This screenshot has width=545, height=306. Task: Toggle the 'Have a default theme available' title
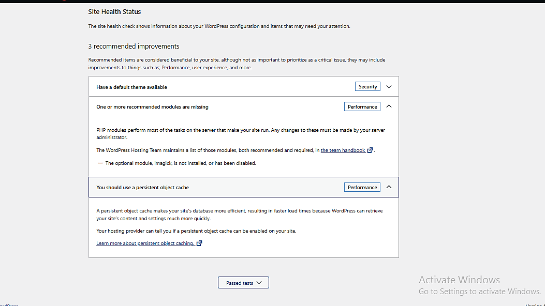[131, 87]
